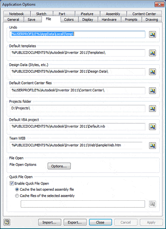Show the Colors tab

point(69,20)
